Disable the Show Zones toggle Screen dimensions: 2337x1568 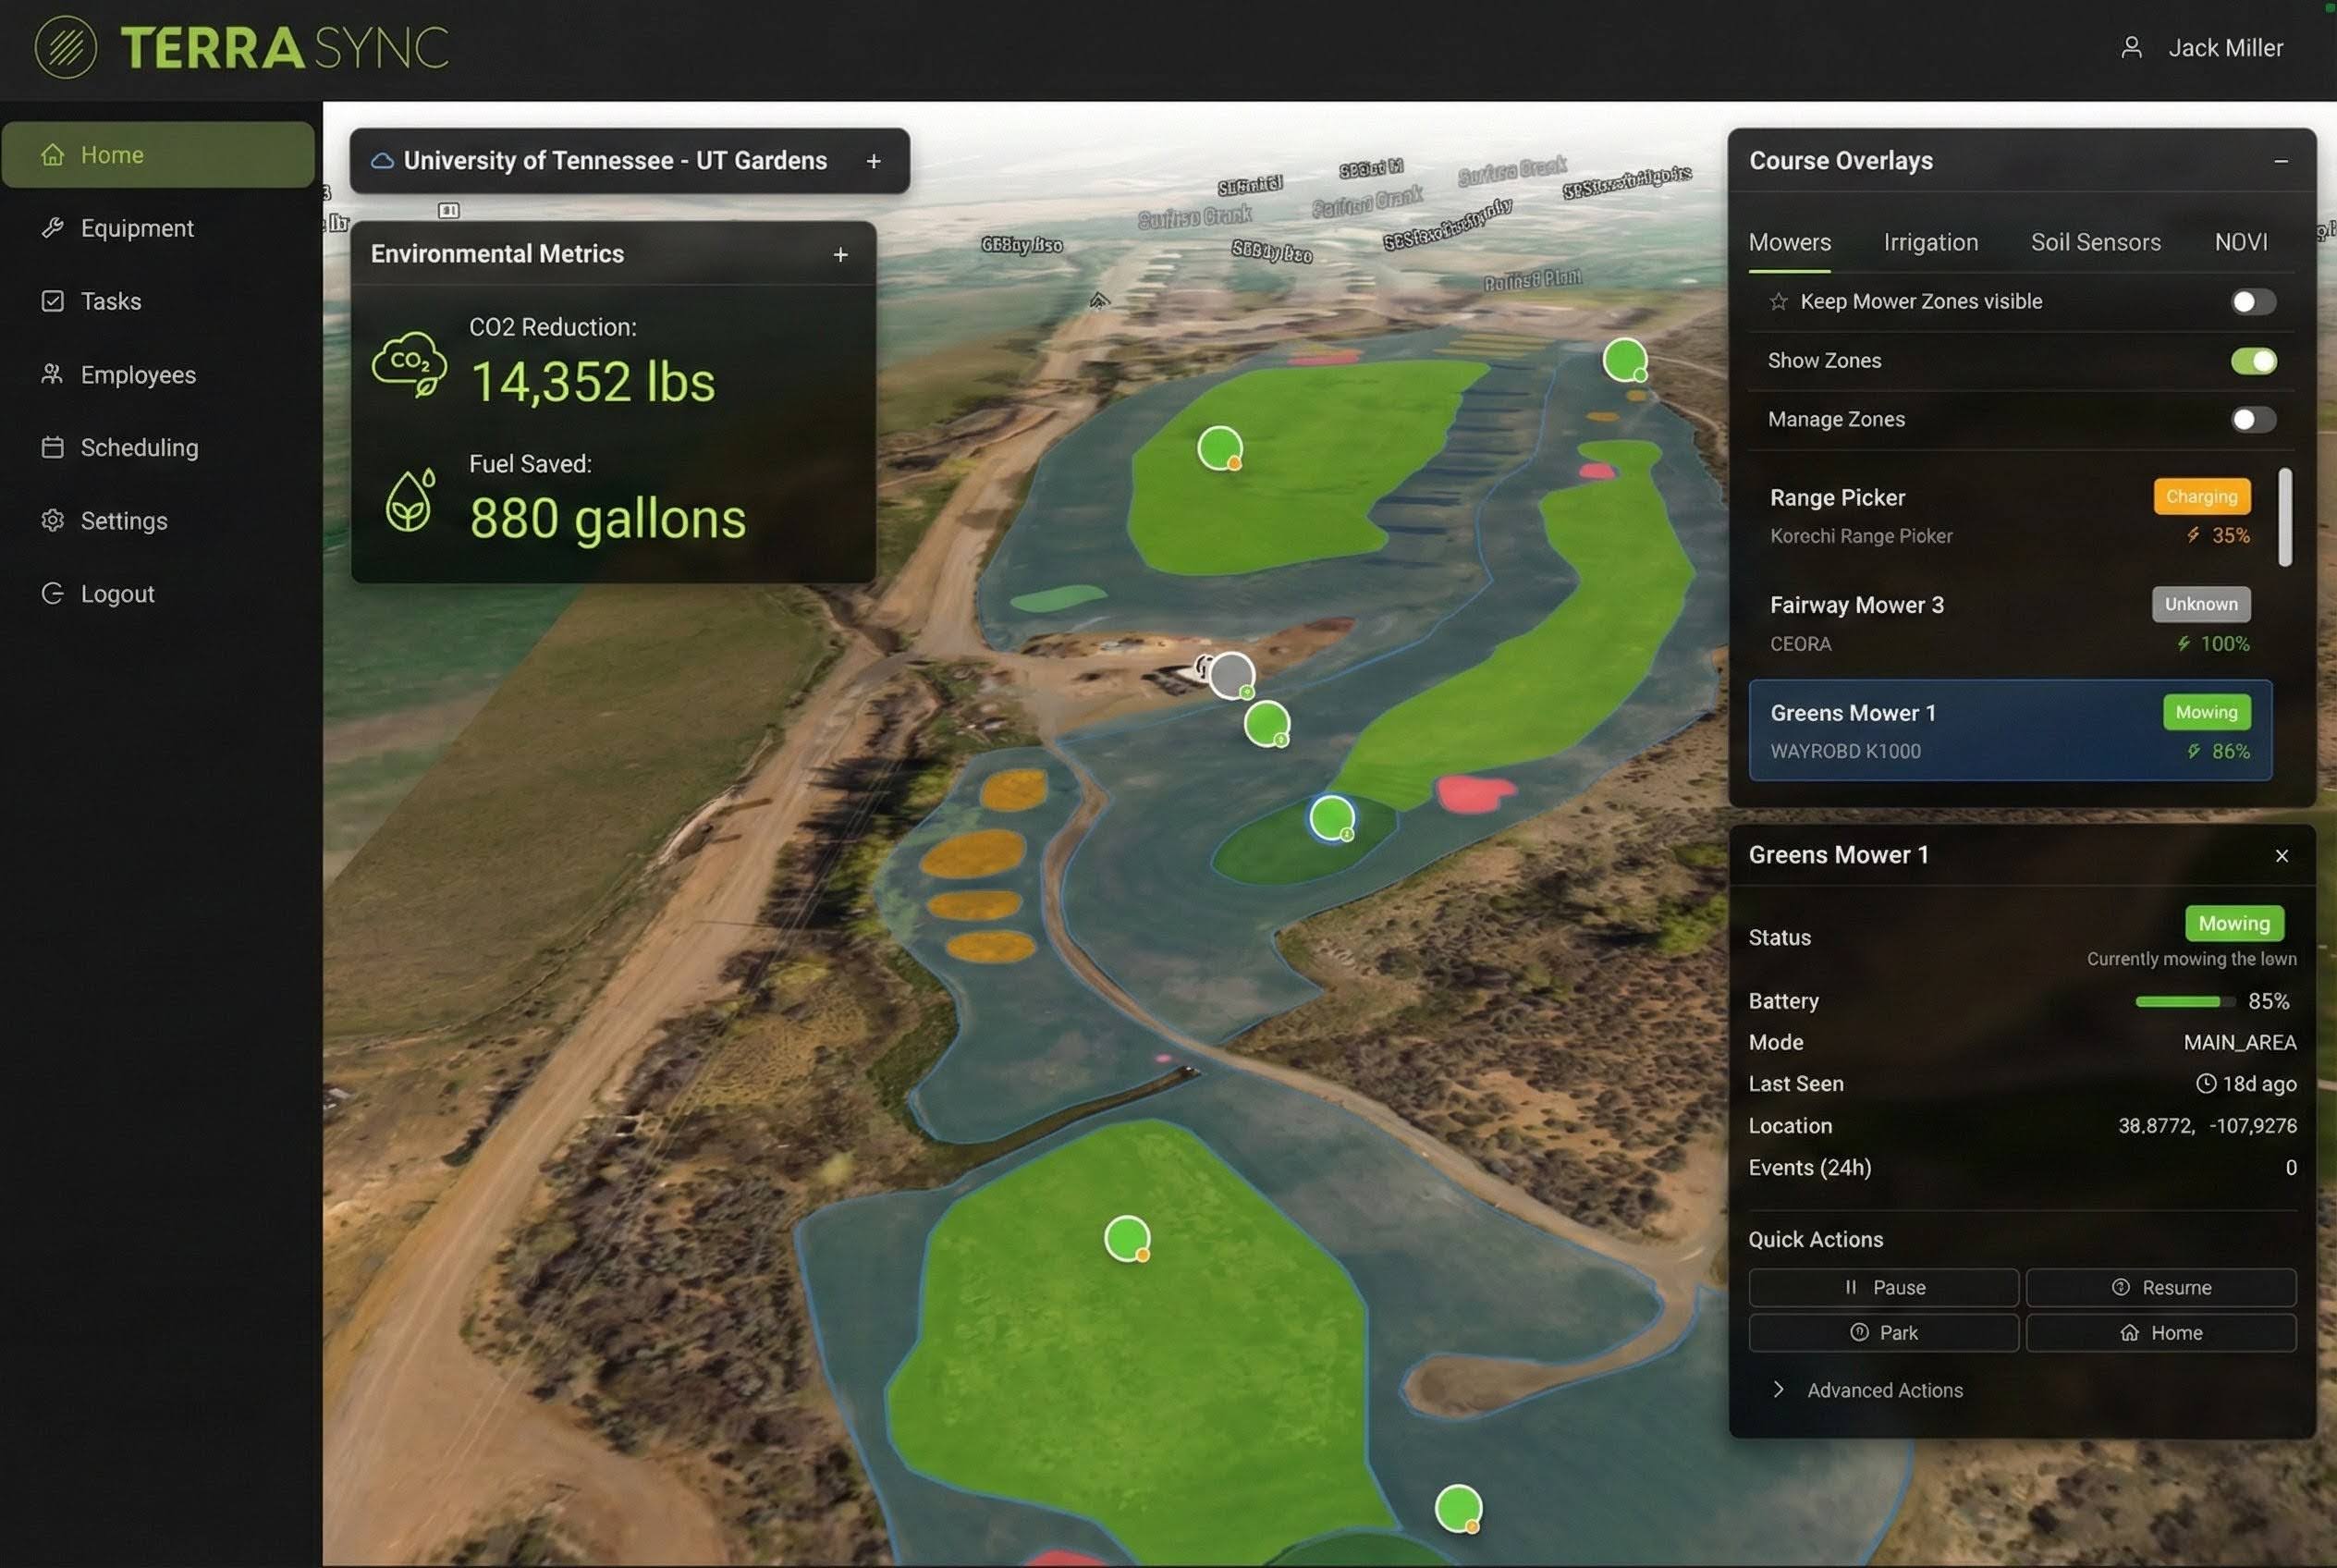click(x=2252, y=361)
